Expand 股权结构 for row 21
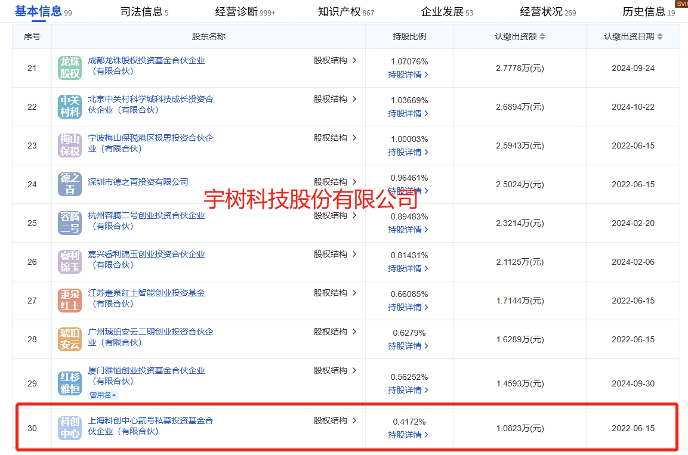688x455 pixels. pos(335,60)
